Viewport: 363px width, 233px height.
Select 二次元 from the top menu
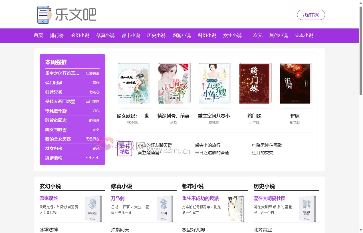pos(255,35)
